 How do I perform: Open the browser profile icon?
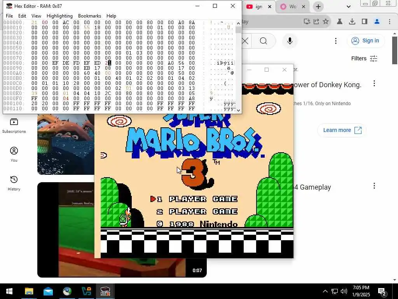377,22
